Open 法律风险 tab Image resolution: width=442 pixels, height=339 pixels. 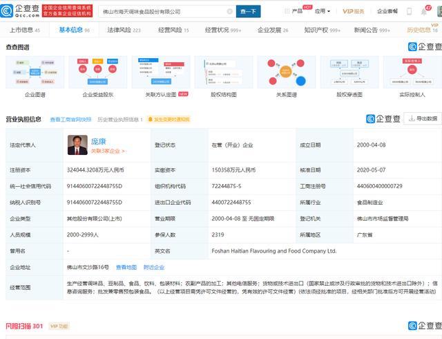tap(124, 30)
